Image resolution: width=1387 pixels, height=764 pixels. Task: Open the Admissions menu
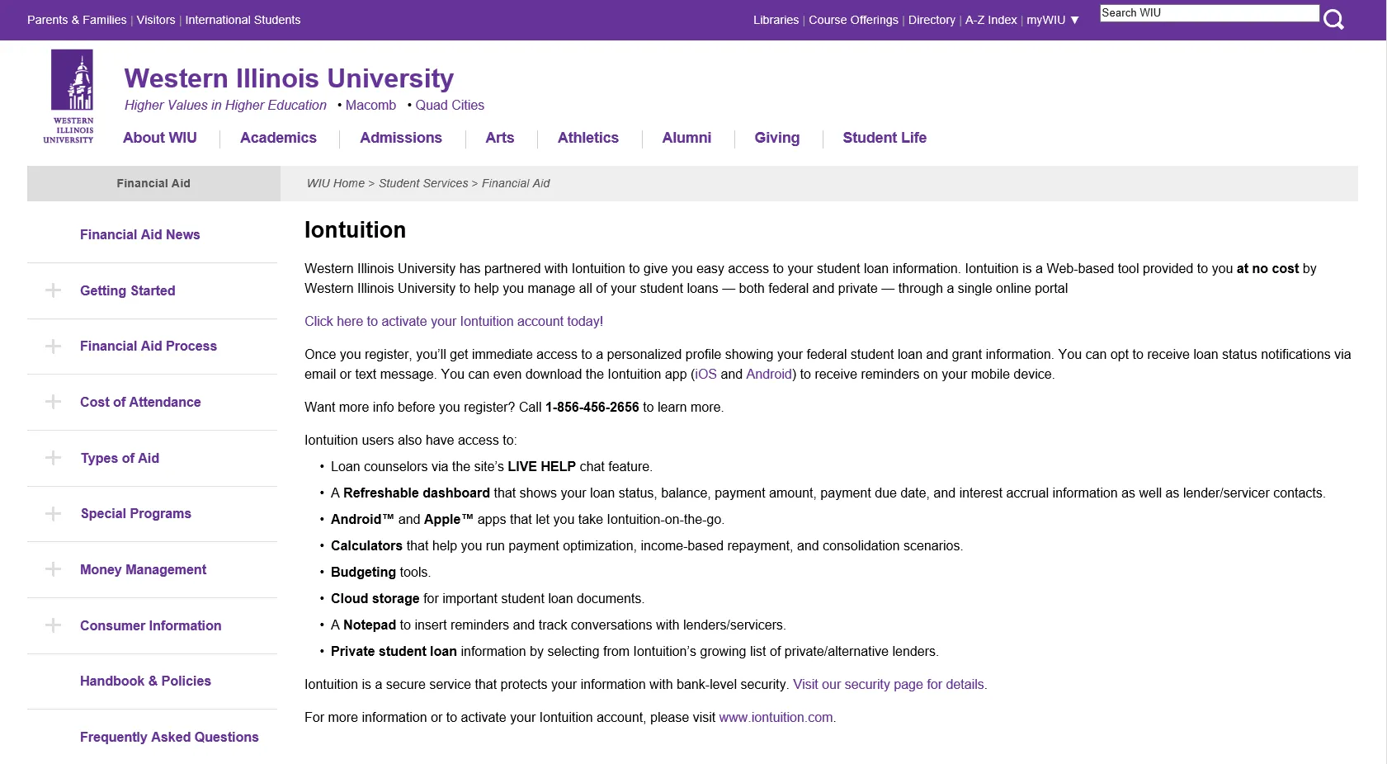pyautogui.click(x=401, y=138)
